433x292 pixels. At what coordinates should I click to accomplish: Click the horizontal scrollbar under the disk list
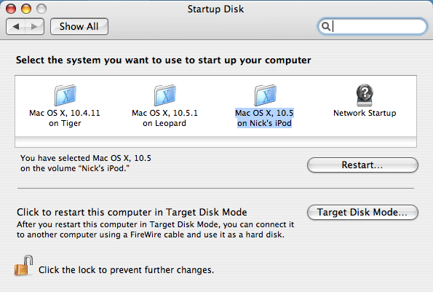[x=215, y=142]
